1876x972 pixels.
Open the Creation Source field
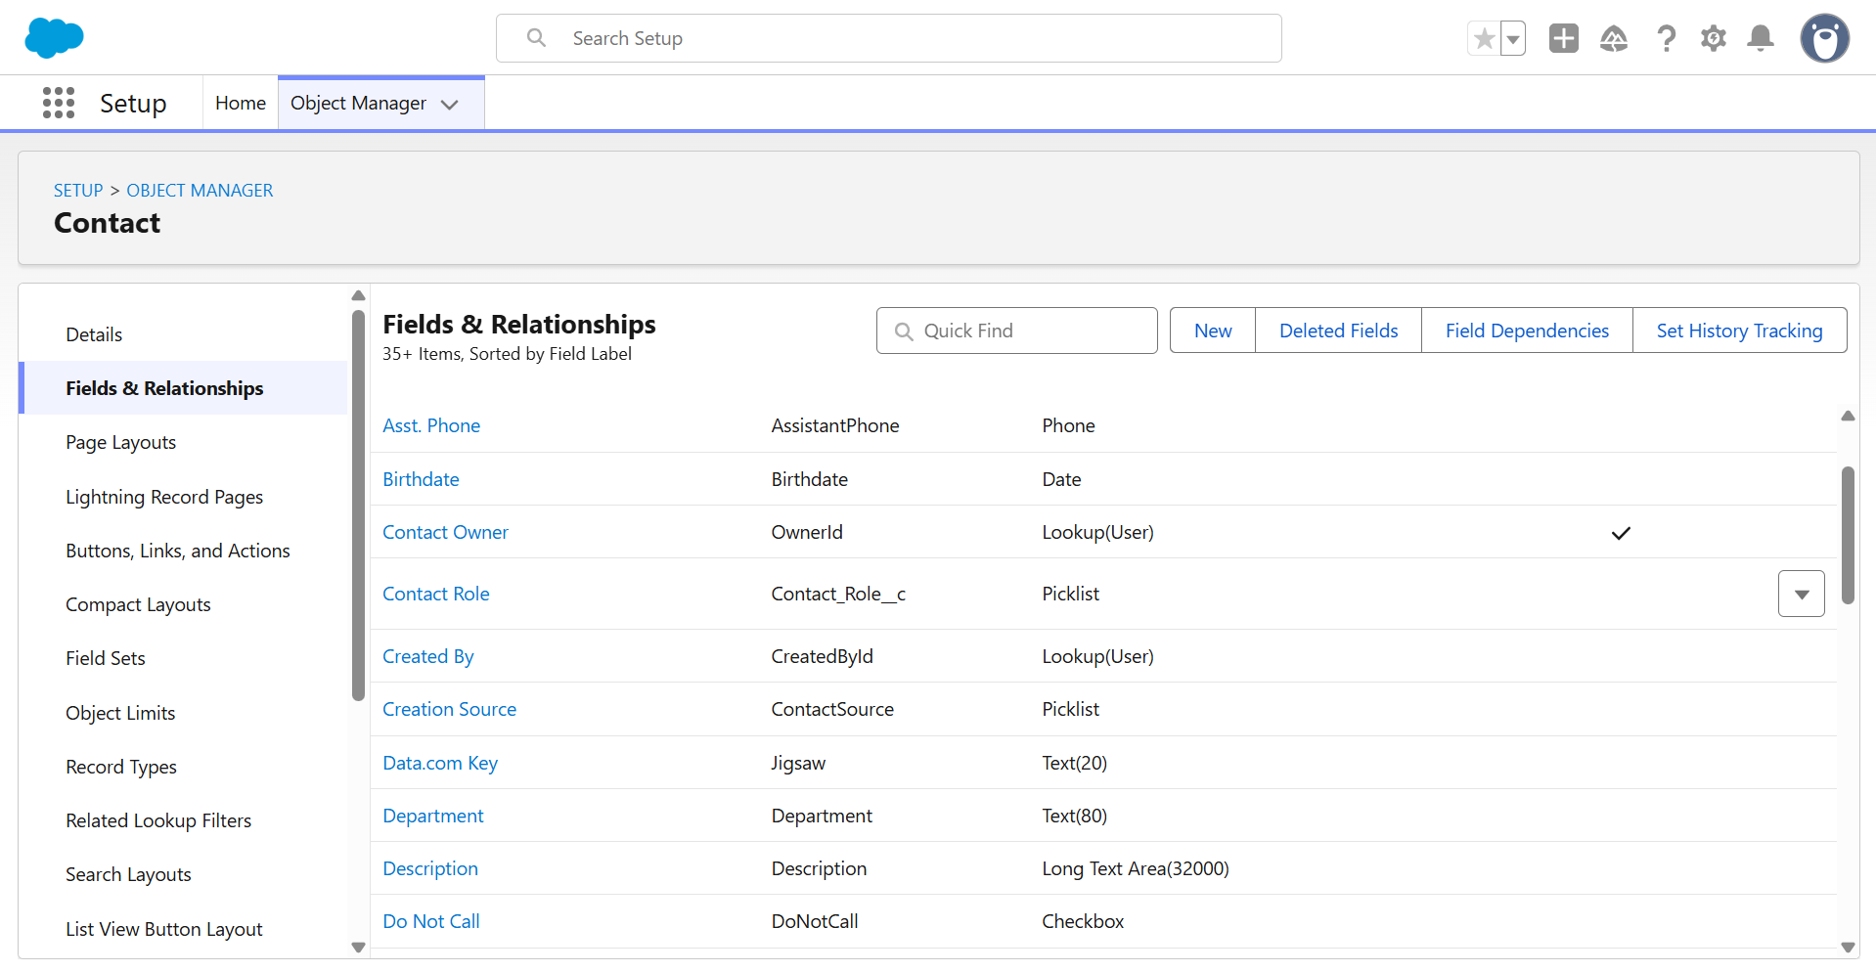[449, 709]
